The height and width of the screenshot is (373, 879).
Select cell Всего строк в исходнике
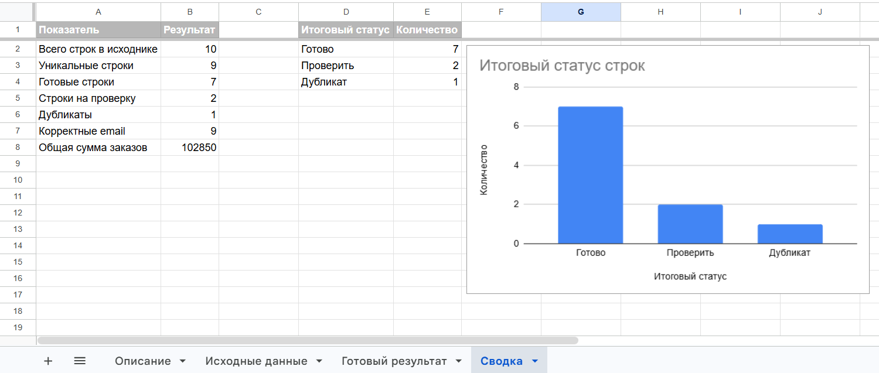[x=98, y=49]
